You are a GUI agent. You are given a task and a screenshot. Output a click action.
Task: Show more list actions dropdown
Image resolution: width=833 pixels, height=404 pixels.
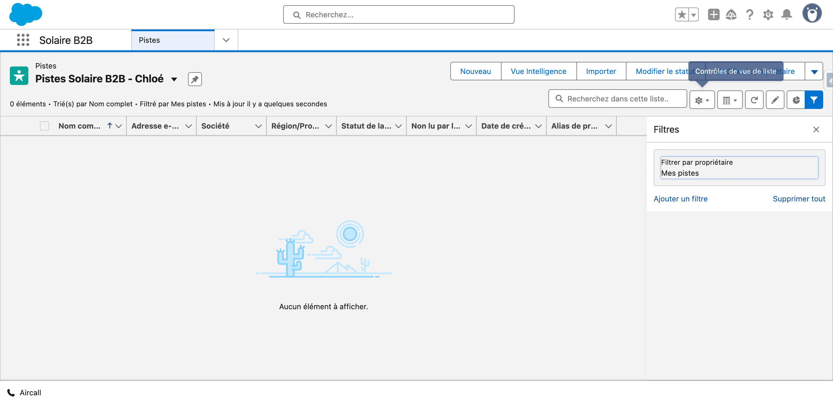tap(814, 71)
